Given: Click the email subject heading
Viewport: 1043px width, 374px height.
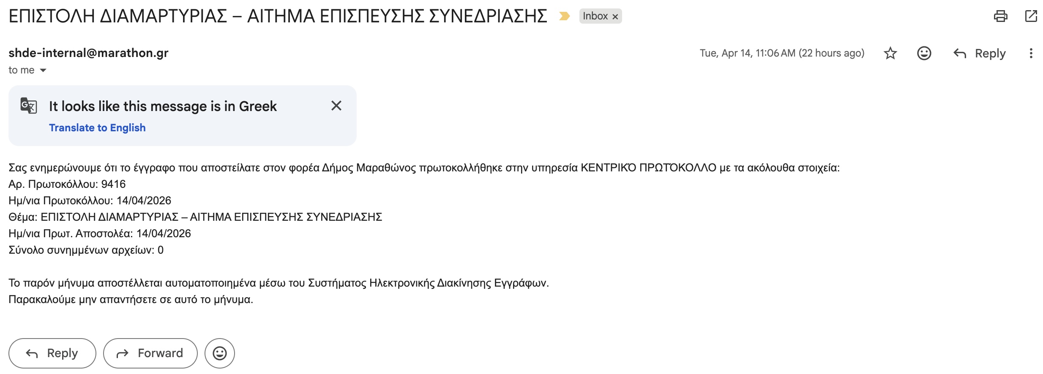Looking at the screenshot, I should [278, 16].
